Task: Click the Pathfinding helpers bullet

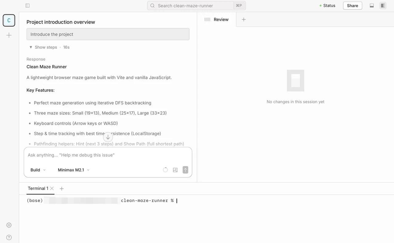Action: pos(109,144)
